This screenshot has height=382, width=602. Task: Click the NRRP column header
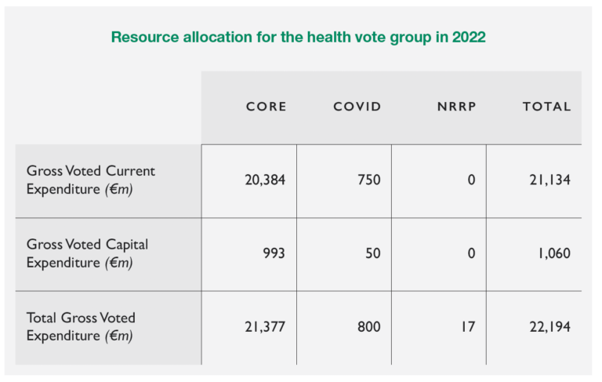(456, 107)
